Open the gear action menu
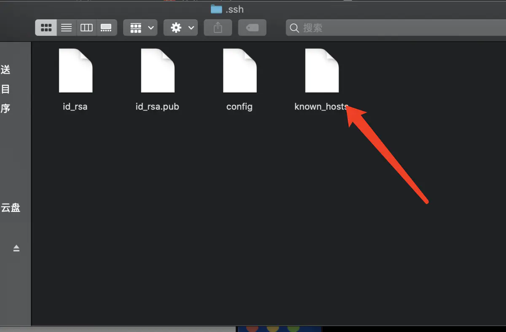This screenshot has height=332, width=506. point(180,28)
